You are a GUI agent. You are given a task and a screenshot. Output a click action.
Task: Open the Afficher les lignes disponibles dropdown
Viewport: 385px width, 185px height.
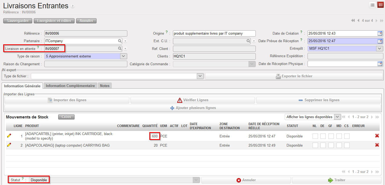338,117
